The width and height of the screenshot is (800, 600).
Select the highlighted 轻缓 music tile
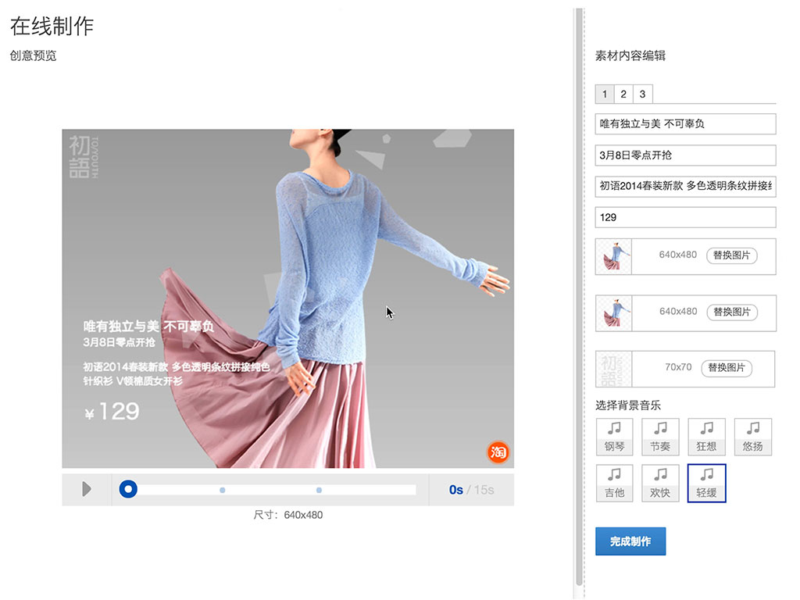click(x=706, y=484)
